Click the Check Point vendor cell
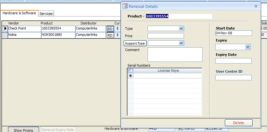The height and width of the screenshot is (132, 267). pos(24,29)
